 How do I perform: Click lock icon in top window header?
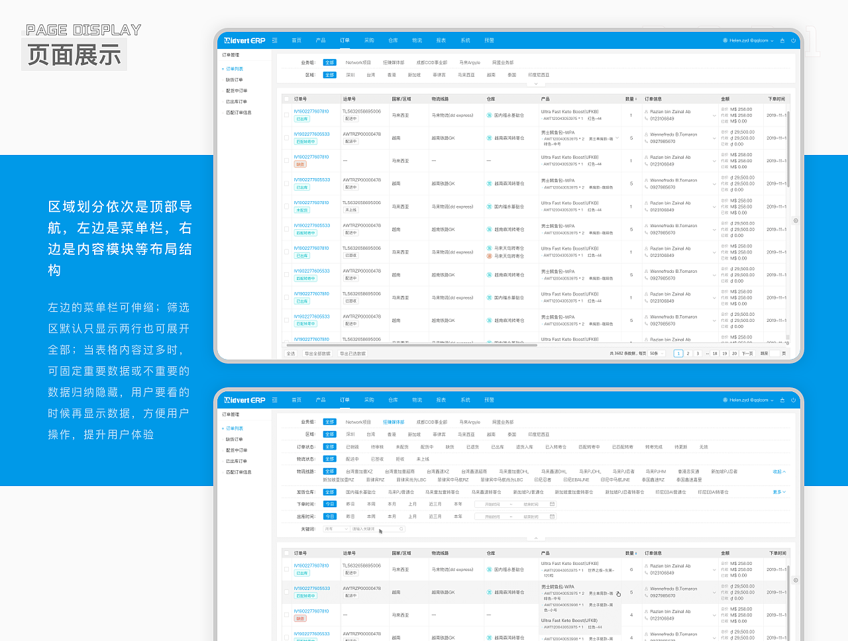pos(782,40)
